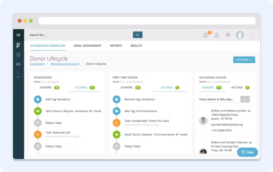Click the gray donor search button

click(x=245, y=99)
